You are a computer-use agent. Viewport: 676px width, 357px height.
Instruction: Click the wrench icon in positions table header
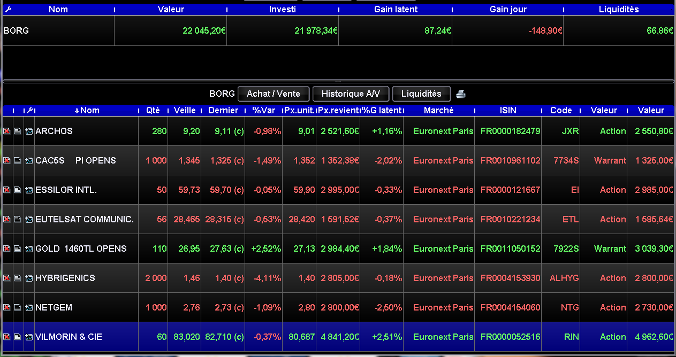click(29, 110)
